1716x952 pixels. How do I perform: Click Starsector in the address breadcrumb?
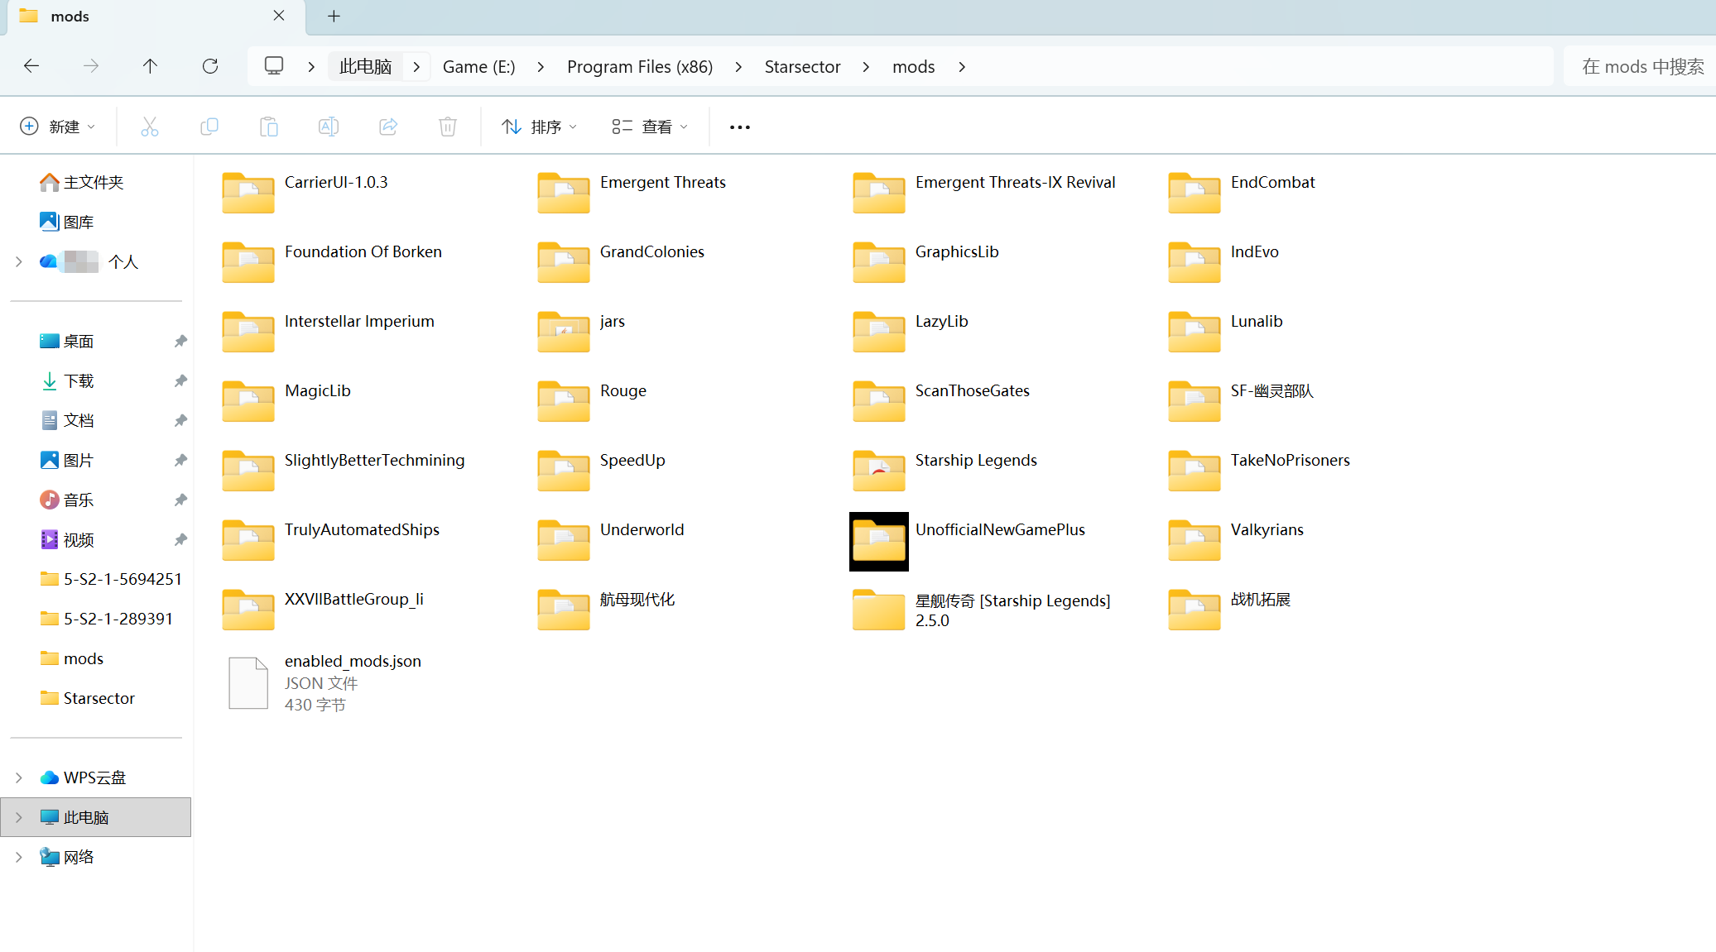point(802,66)
